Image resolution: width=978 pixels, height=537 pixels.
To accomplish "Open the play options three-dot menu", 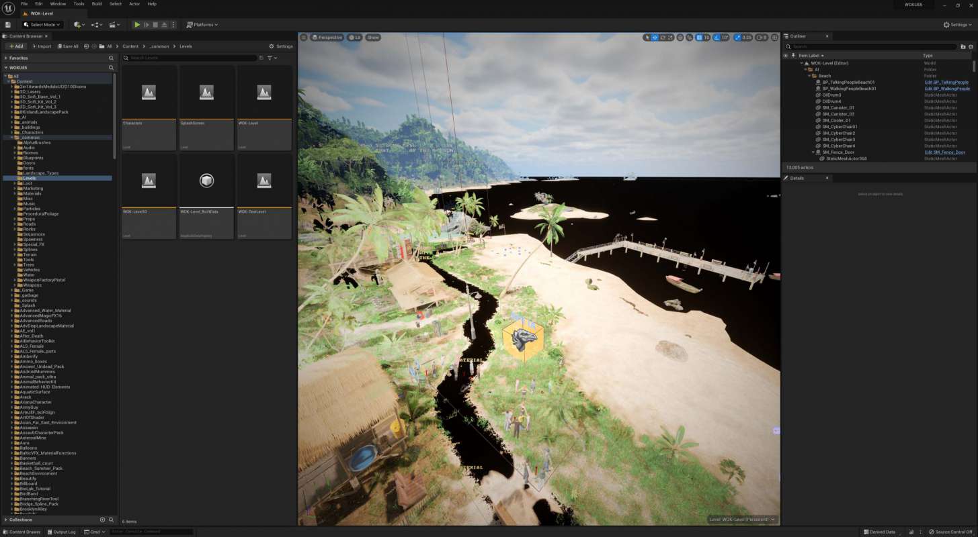I will pos(173,25).
